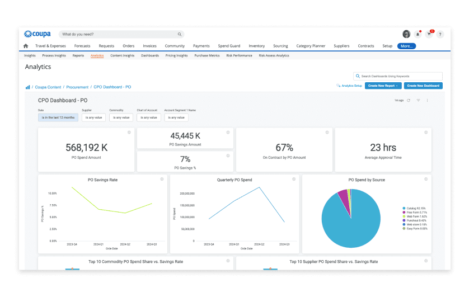Open the notifications bell

pyautogui.click(x=418, y=35)
